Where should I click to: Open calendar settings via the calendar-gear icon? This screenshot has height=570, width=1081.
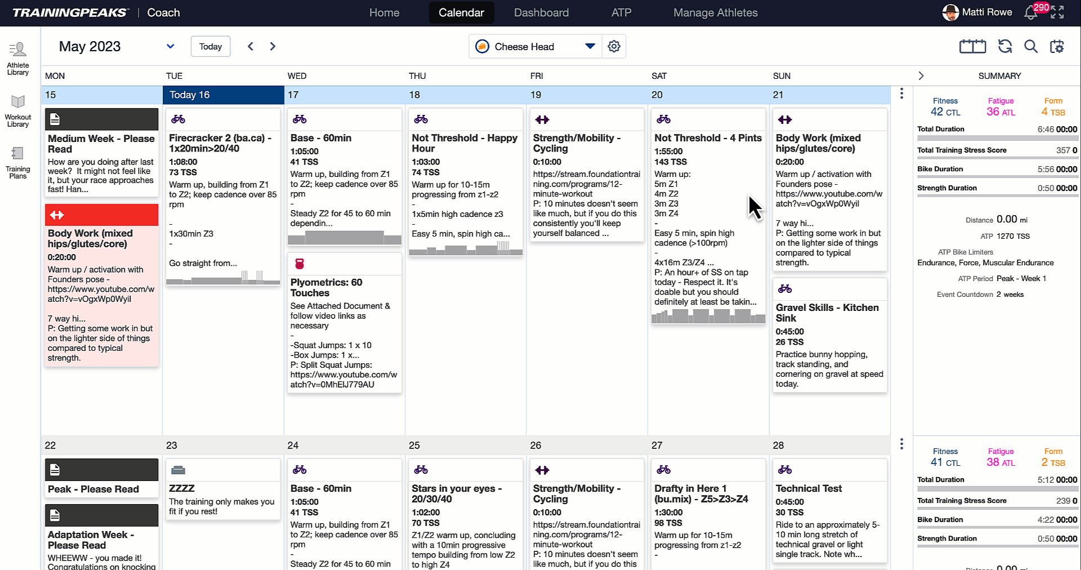(x=1057, y=46)
